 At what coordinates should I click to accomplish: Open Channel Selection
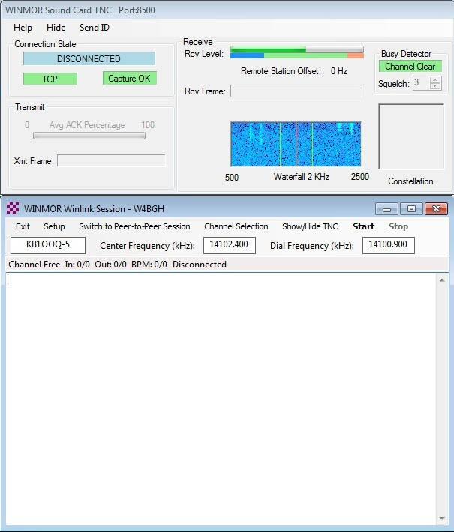coord(236,226)
